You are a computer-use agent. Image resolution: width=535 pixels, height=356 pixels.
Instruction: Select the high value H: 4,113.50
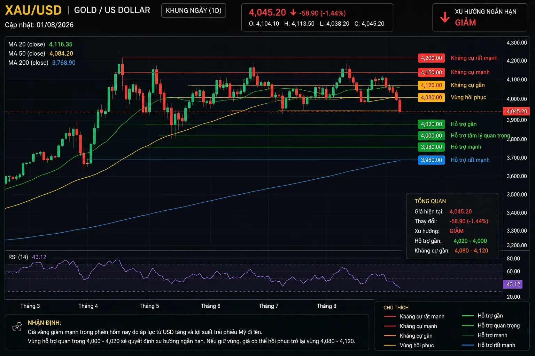tap(299, 24)
